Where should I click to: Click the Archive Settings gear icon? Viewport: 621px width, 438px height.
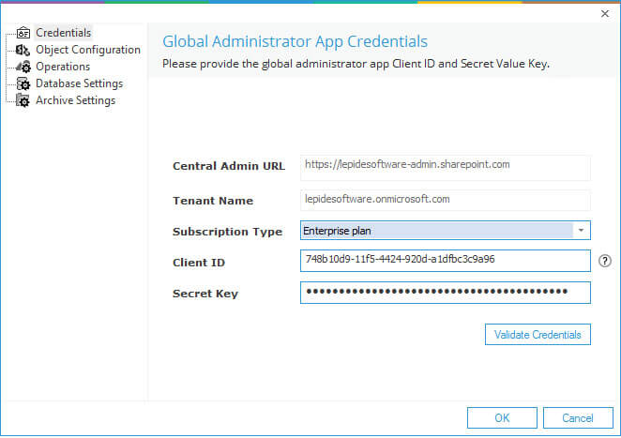coord(24,100)
